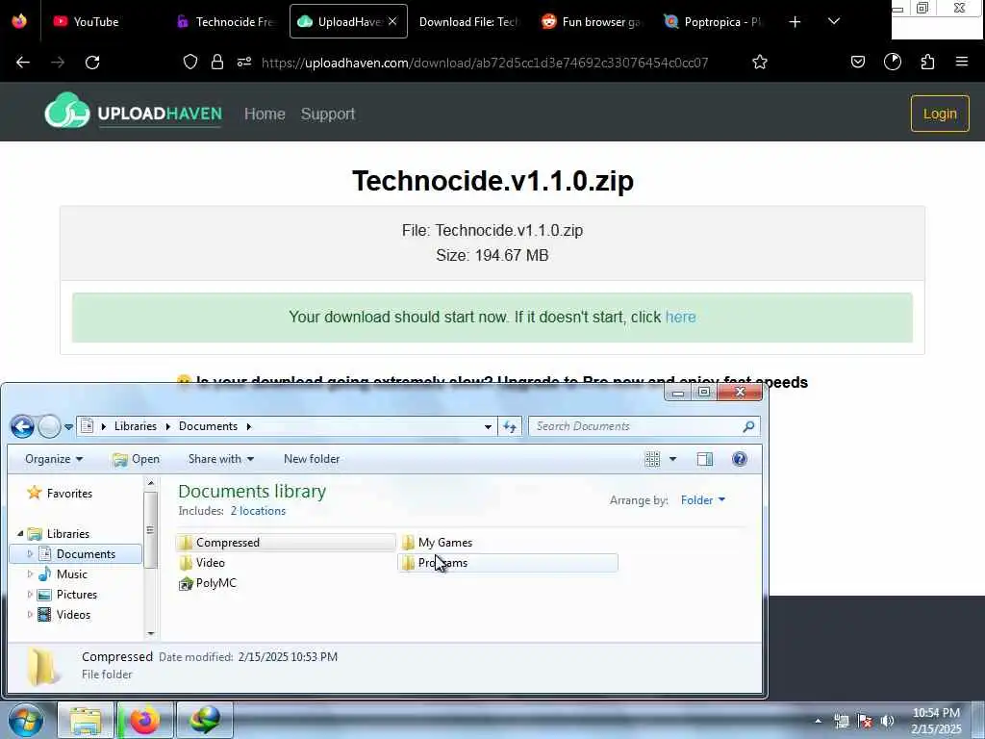Screen dimensions: 985x739
Task: Open the Organize menu
Action: coord(54,459)
